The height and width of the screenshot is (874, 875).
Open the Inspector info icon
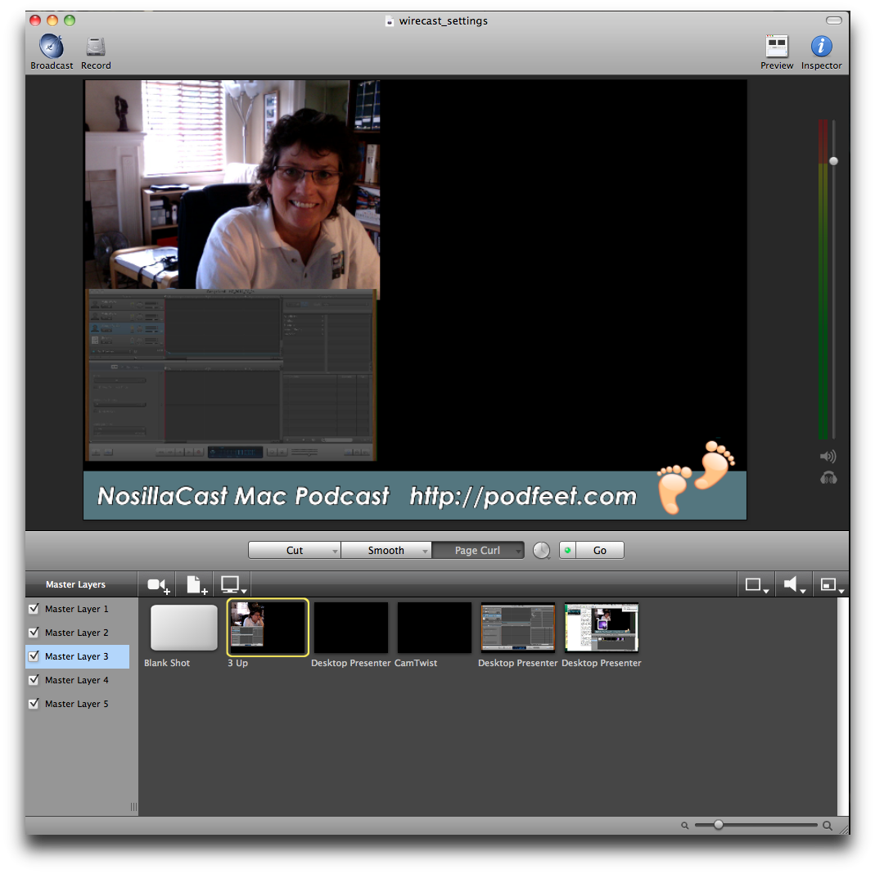click(x=821, y=46)
